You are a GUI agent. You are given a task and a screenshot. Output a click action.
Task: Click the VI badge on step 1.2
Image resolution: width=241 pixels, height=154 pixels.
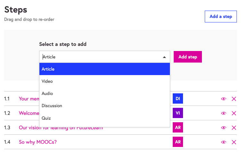[x=178, y=113]
